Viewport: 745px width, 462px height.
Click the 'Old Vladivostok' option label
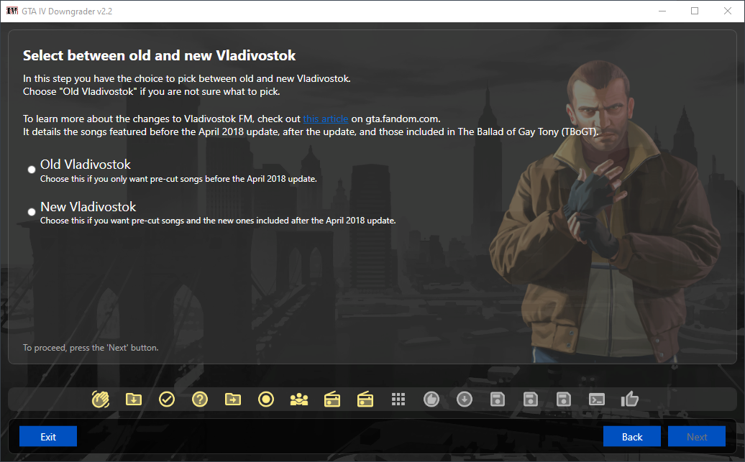point(86,165)
